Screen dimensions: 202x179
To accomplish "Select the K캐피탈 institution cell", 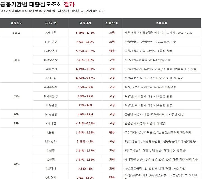I will click(x=51, y=124).
